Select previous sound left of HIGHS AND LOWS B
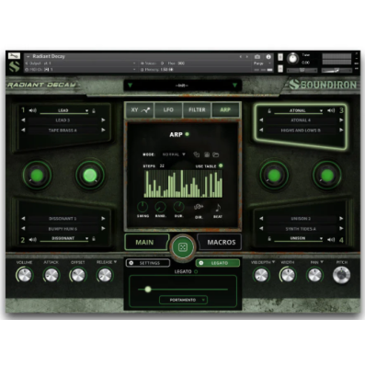Image resolution: width=365 pixels, height=365 pixels. 261,130
